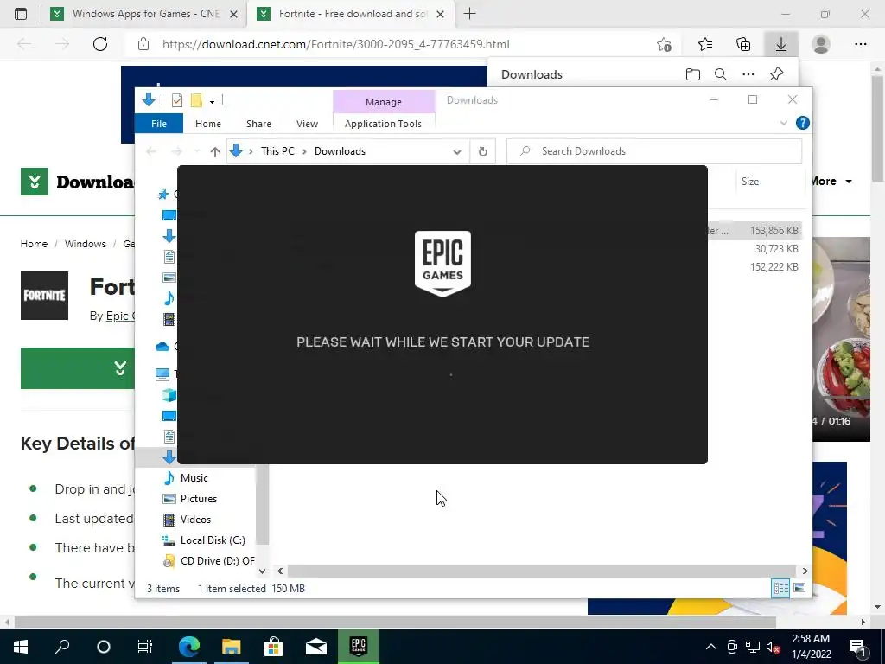Image resolution: width=885 pixels, height=664 pixels.
Task: Open downloads folder icon in Downloads flyout
Action: [692, 74]
